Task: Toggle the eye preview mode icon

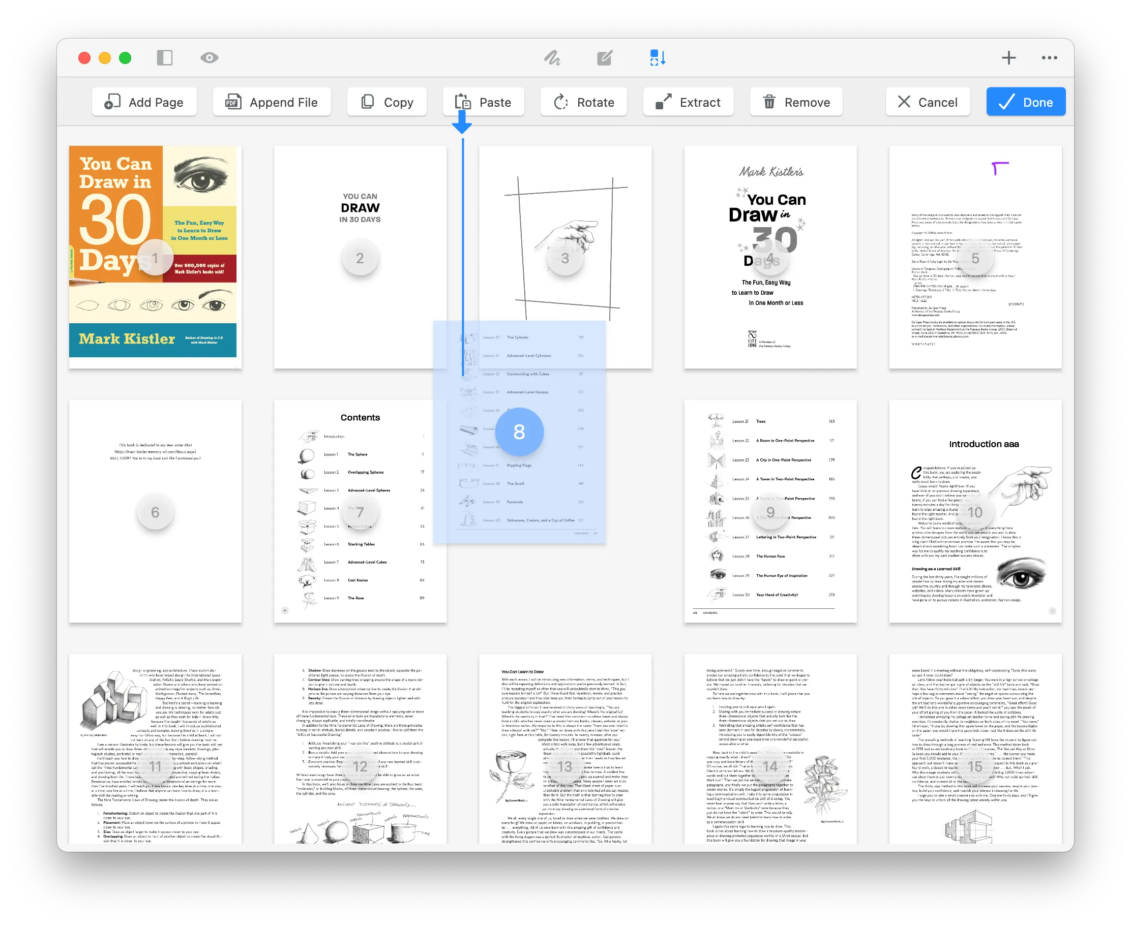Action: tap(209, 57)
